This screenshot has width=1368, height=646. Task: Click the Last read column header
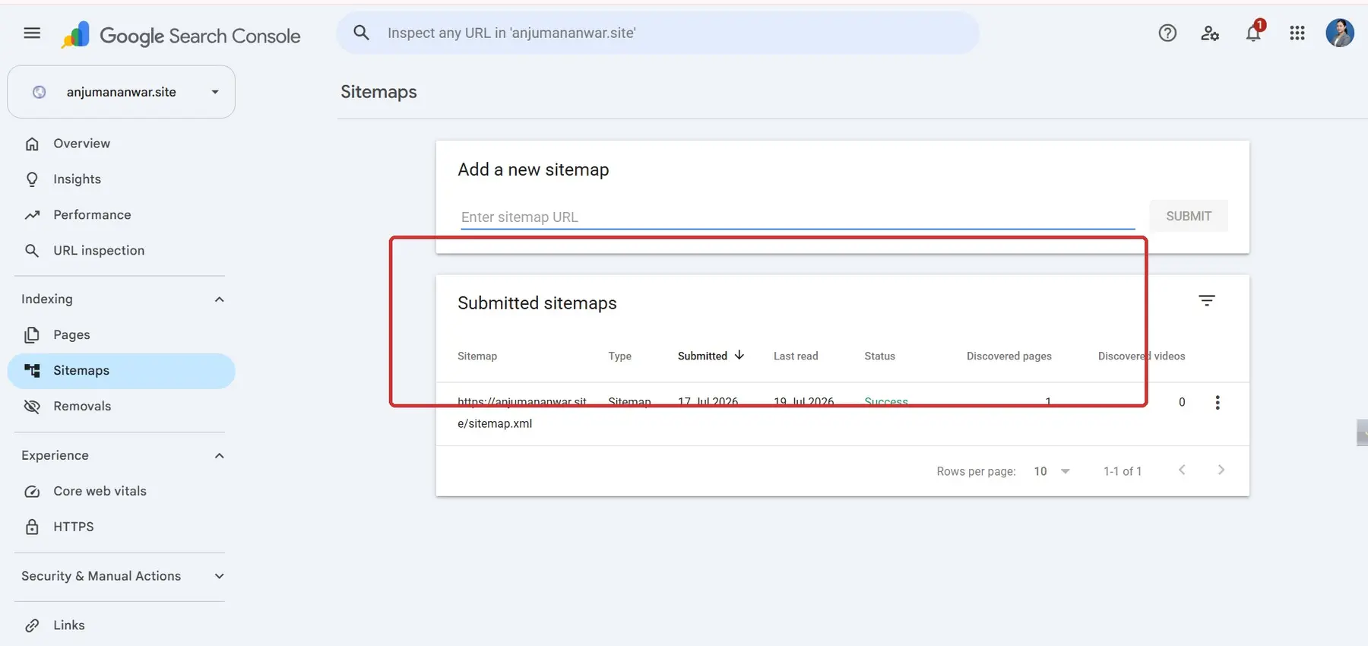tap(796, 356)
